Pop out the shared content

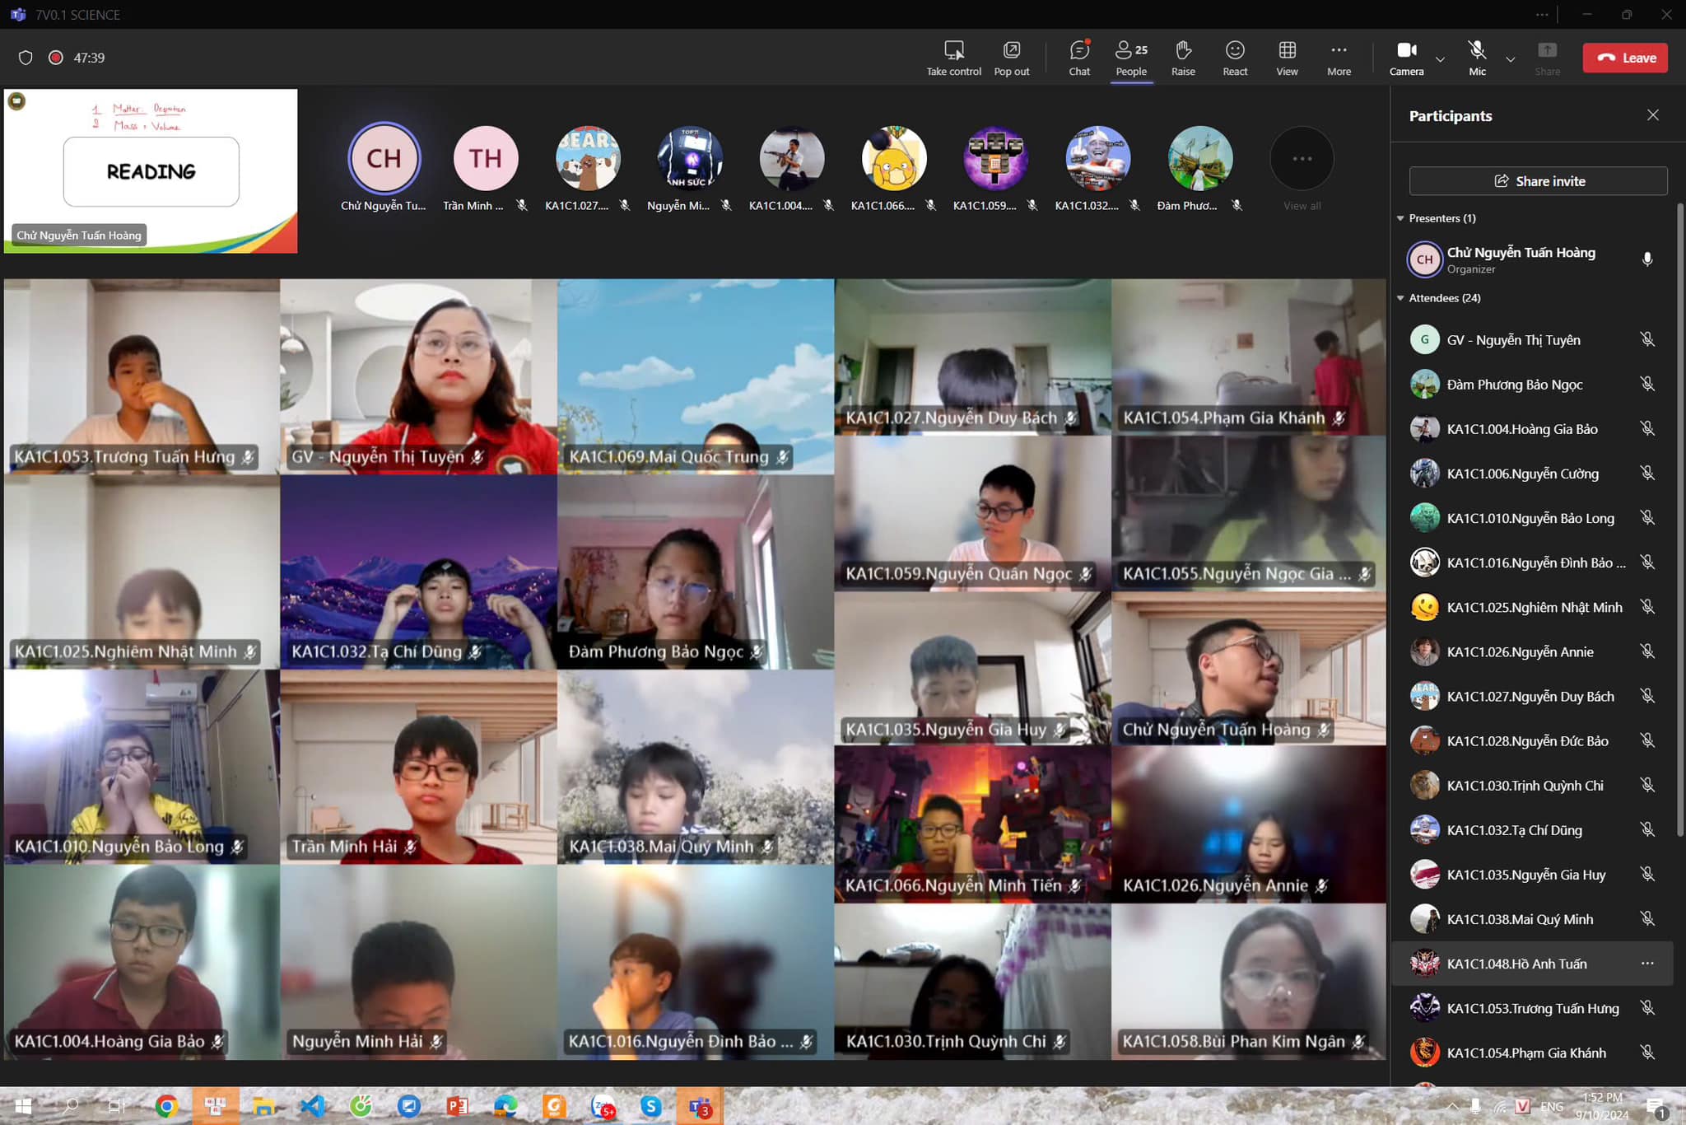click(x=1011, y=58)
